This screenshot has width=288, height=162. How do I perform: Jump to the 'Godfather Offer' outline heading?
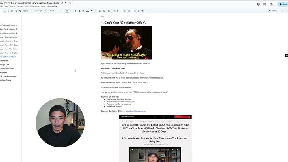point(8,57)
